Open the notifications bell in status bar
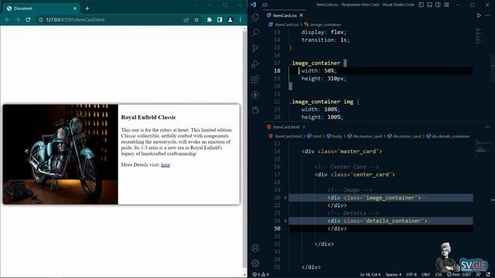 tap(488, 275)
